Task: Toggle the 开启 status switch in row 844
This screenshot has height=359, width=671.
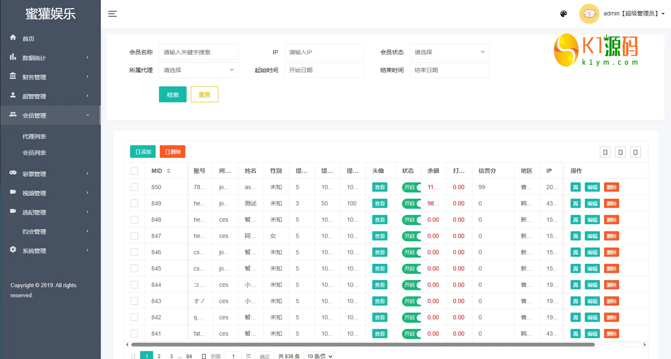Action: tap(411, 285)
